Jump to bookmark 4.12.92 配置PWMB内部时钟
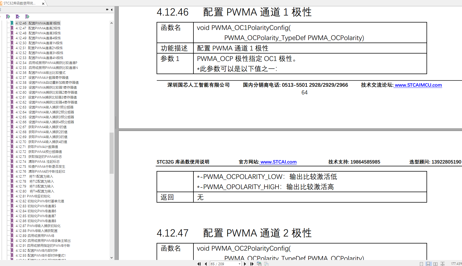The width and height of the screenshot is (462, 266). click(x=37, y=251)
